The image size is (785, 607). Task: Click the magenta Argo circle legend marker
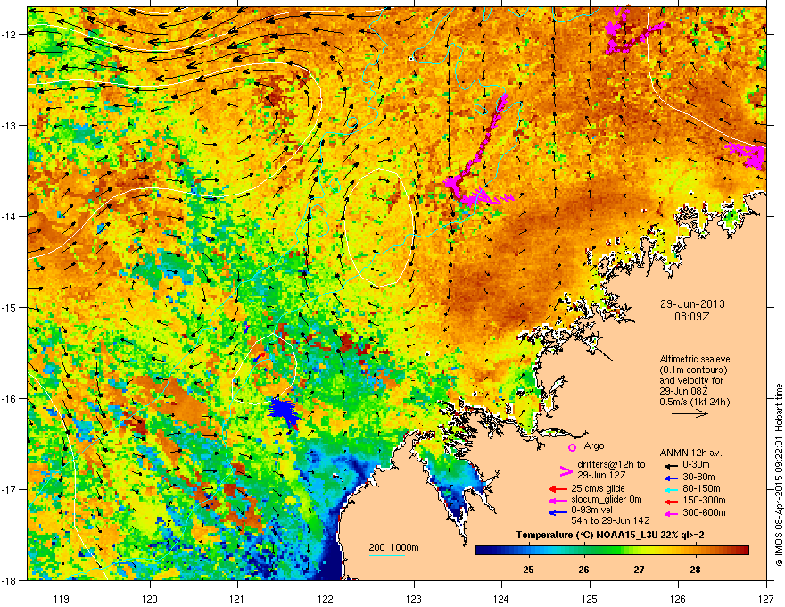(572, 446)
